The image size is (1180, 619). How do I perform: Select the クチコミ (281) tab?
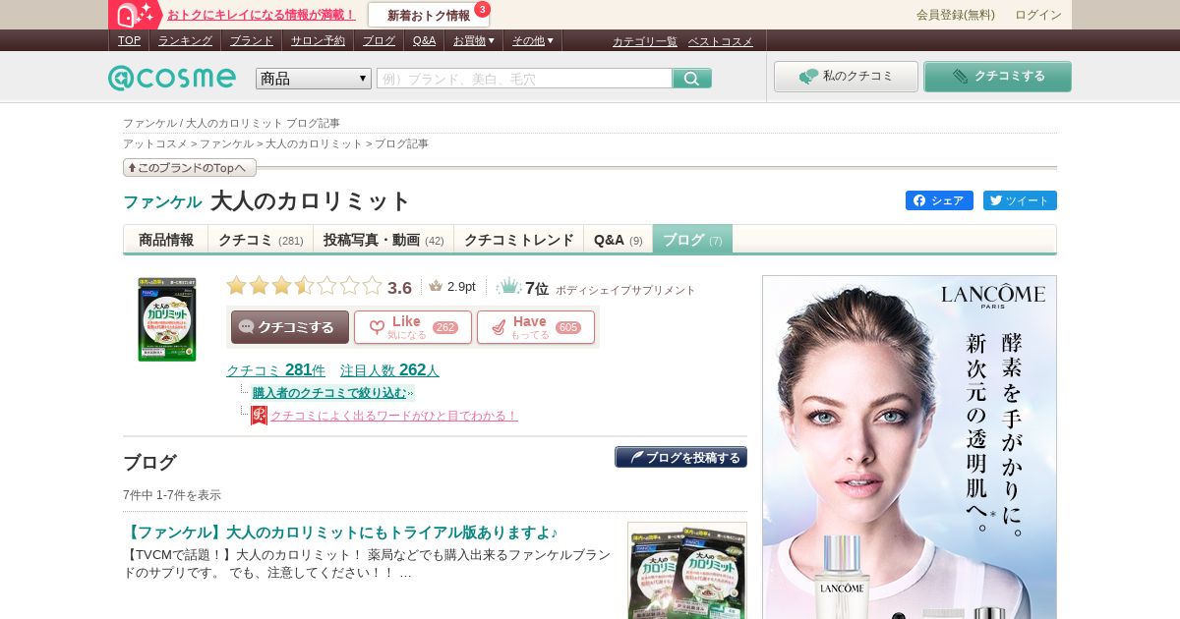pyautogui.click(x=261, y=240)
